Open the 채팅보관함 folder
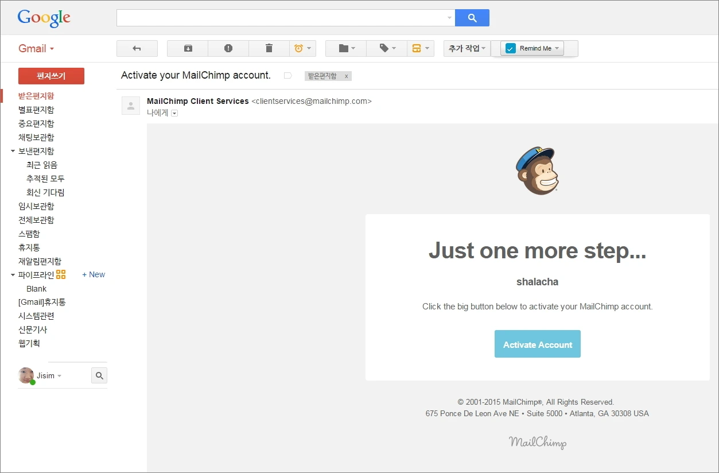Screen dimensions: 719x473 coord(36,137)
